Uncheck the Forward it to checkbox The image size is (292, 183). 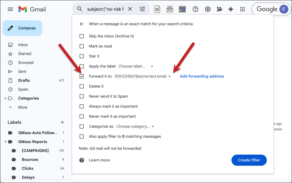click(82, 76)
